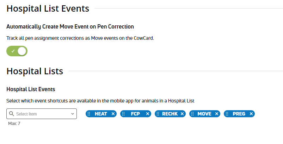Click the MOVE chip drag handle
Viewport: 283px width, 144px height.
192,114
